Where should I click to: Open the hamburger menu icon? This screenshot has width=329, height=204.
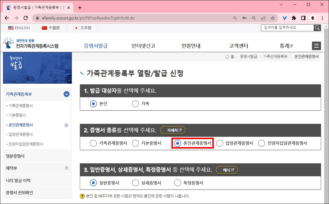click(x=316, y=46)
